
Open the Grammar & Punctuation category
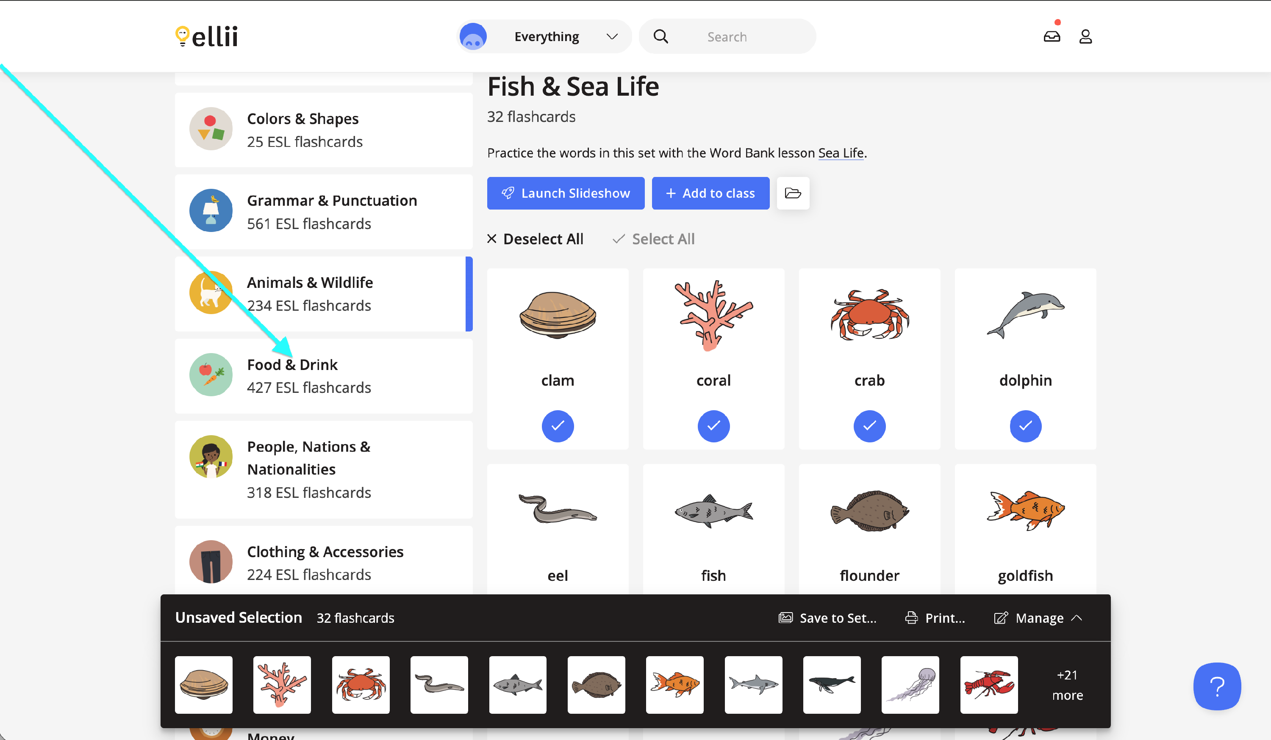323,212
